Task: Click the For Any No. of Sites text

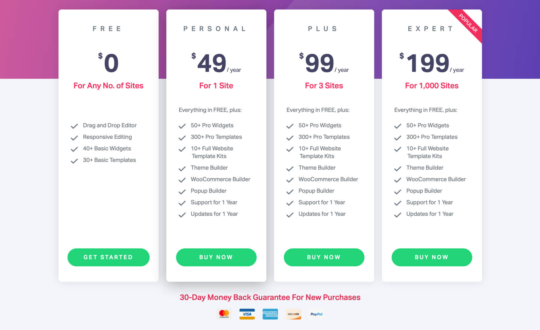Action: [108, 85]
